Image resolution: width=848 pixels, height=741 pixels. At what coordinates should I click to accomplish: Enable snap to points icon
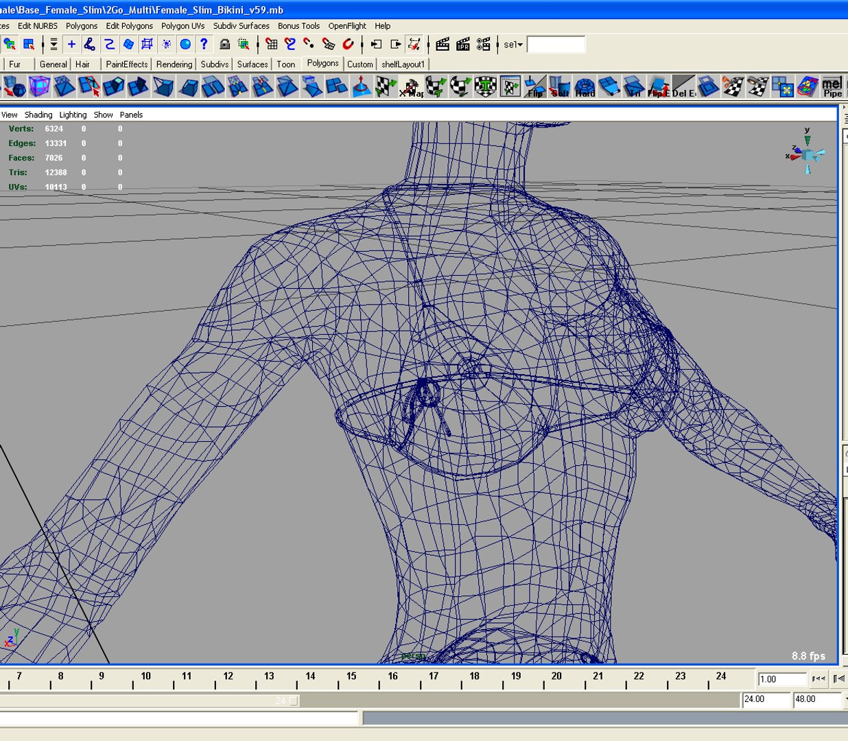(309, 45)
